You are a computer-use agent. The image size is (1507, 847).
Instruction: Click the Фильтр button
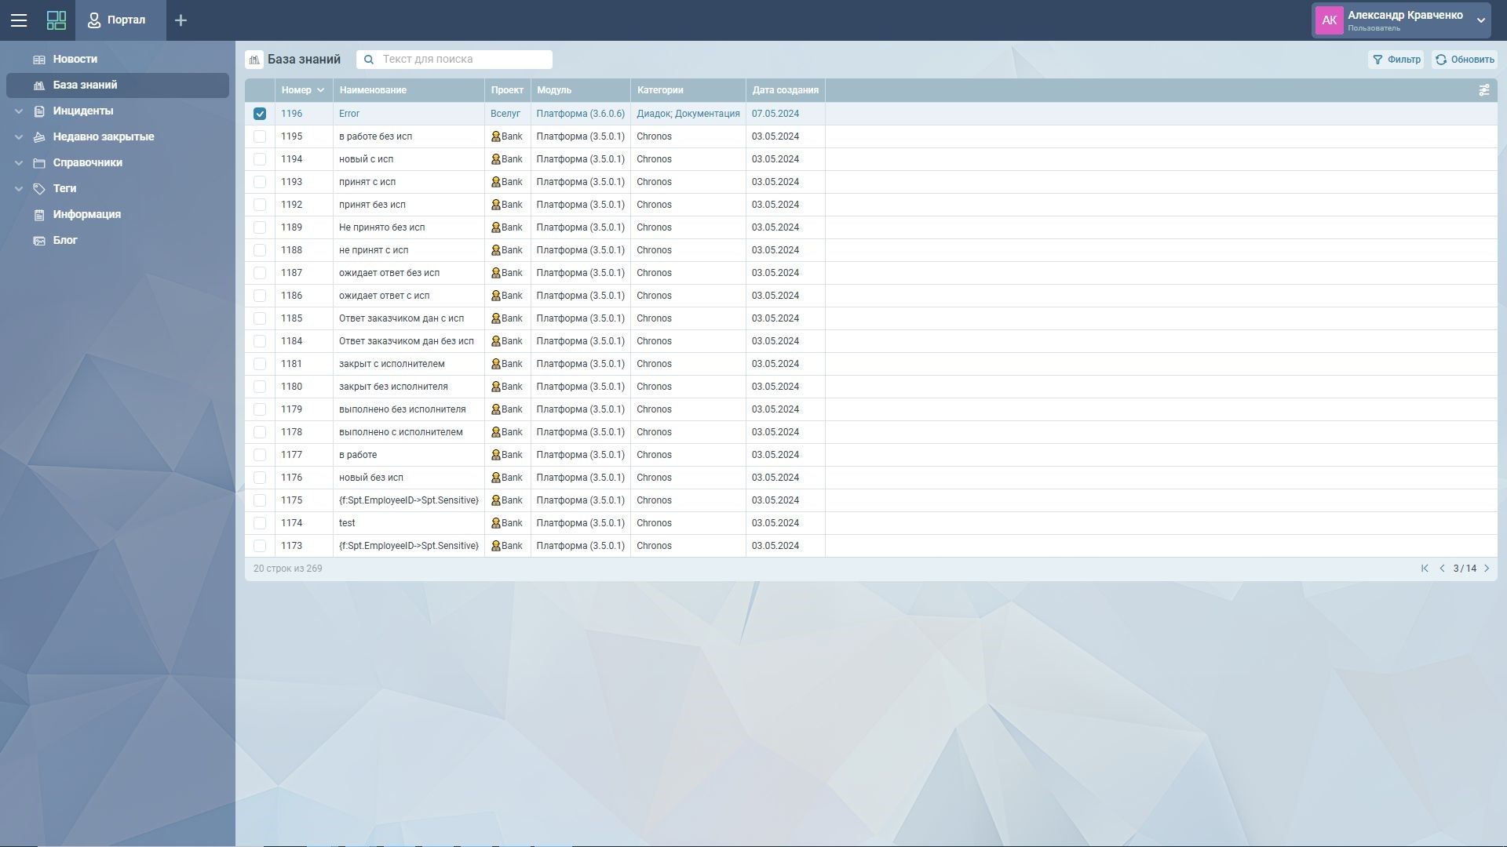[x=1396, y=60]
